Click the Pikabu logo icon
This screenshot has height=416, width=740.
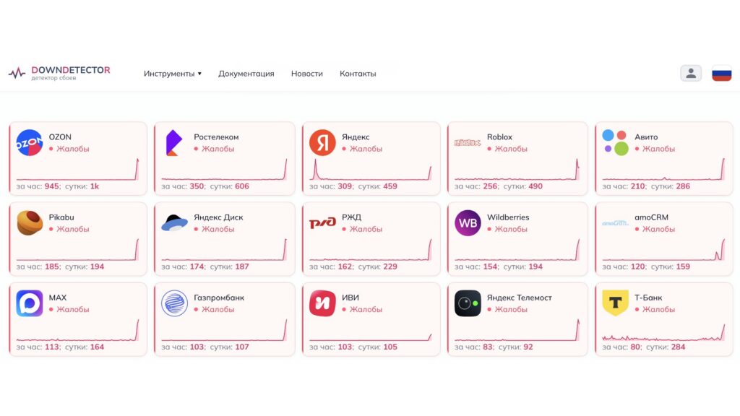pyautogui.click(x=29, y=222)
